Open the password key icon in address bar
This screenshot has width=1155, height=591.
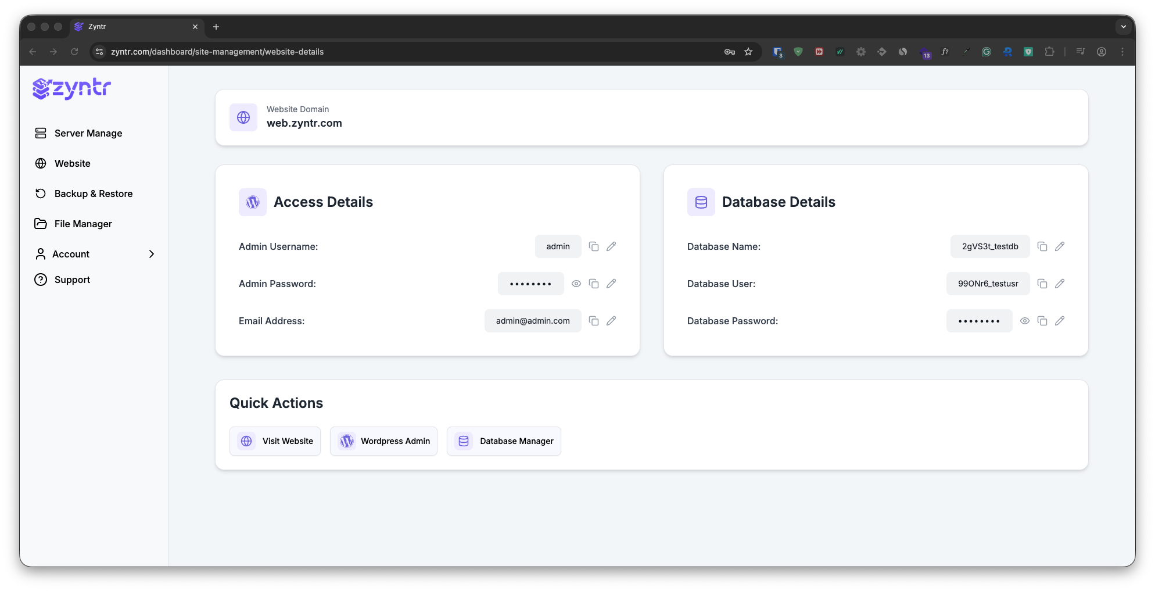click(730, 52)
